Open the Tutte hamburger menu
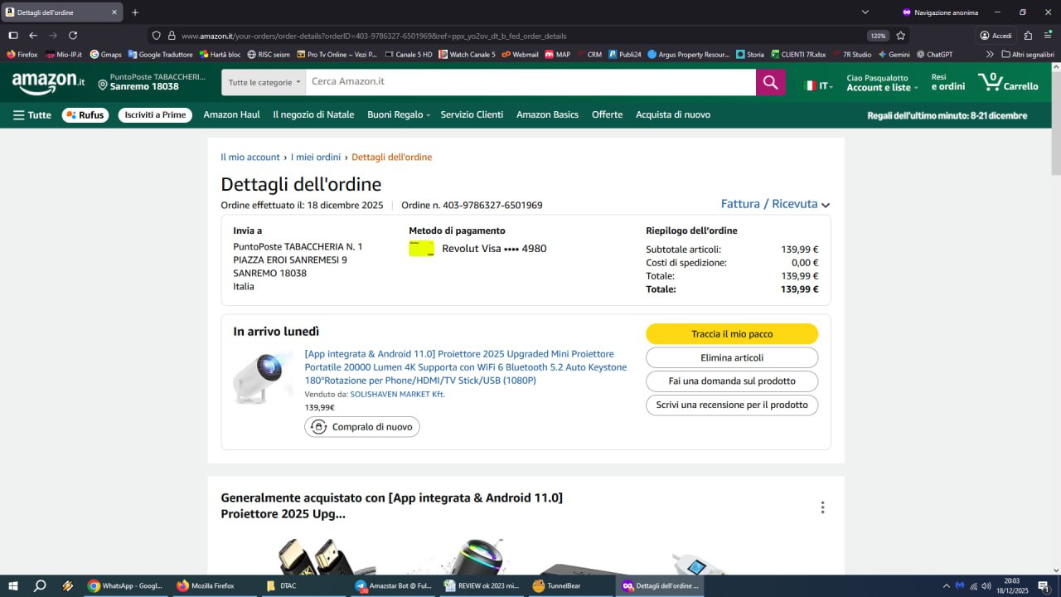1061x597 pixels. point(31,115)
